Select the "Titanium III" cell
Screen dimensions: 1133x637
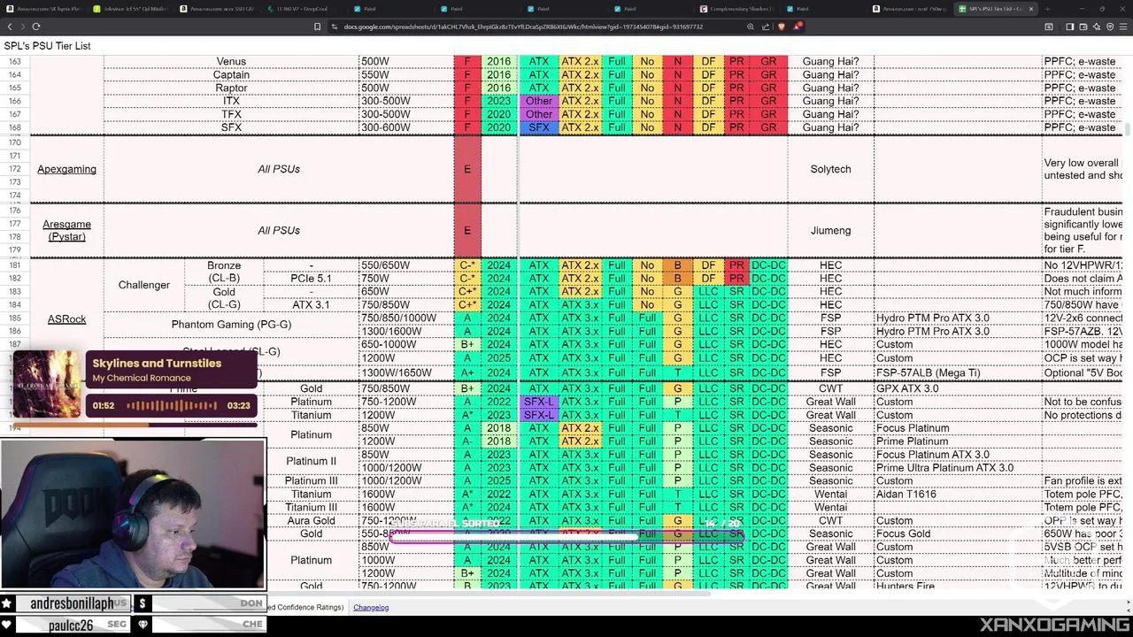pos(312,508)
